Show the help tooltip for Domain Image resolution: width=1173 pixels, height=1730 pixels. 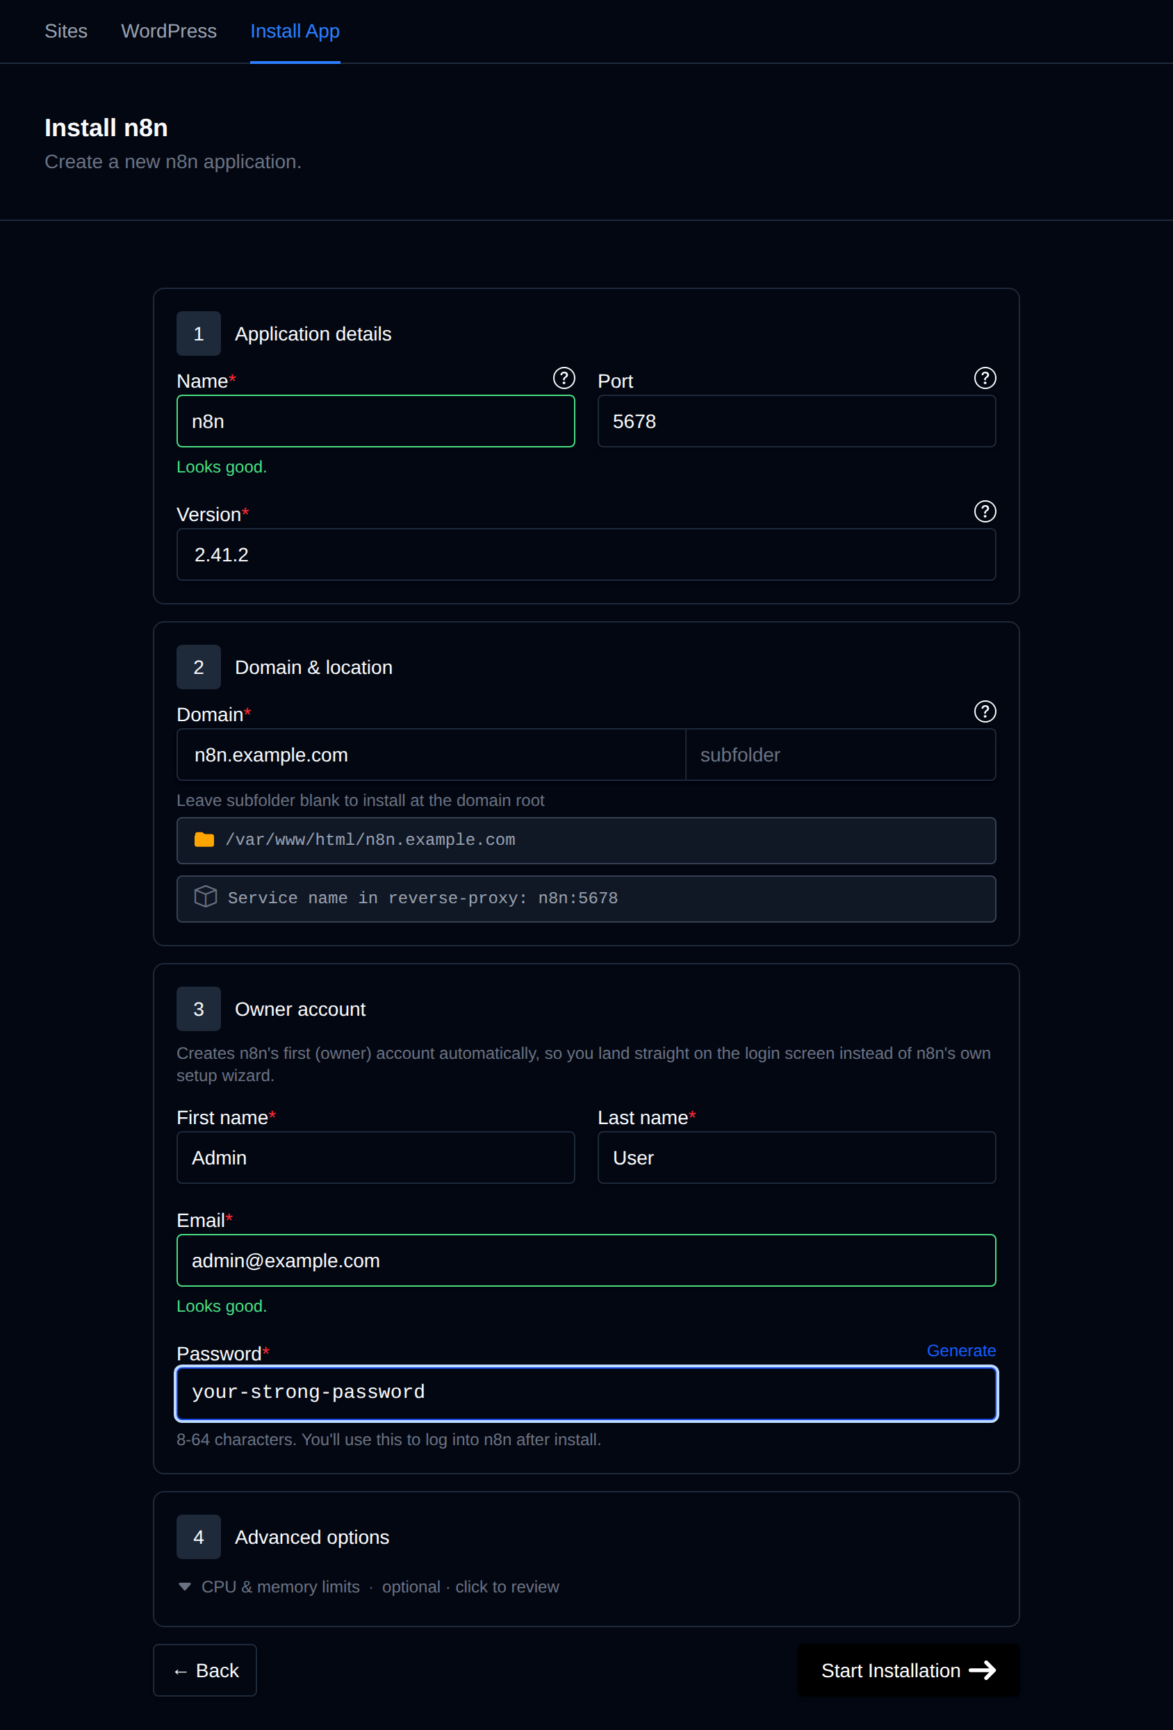pos(985,711)
